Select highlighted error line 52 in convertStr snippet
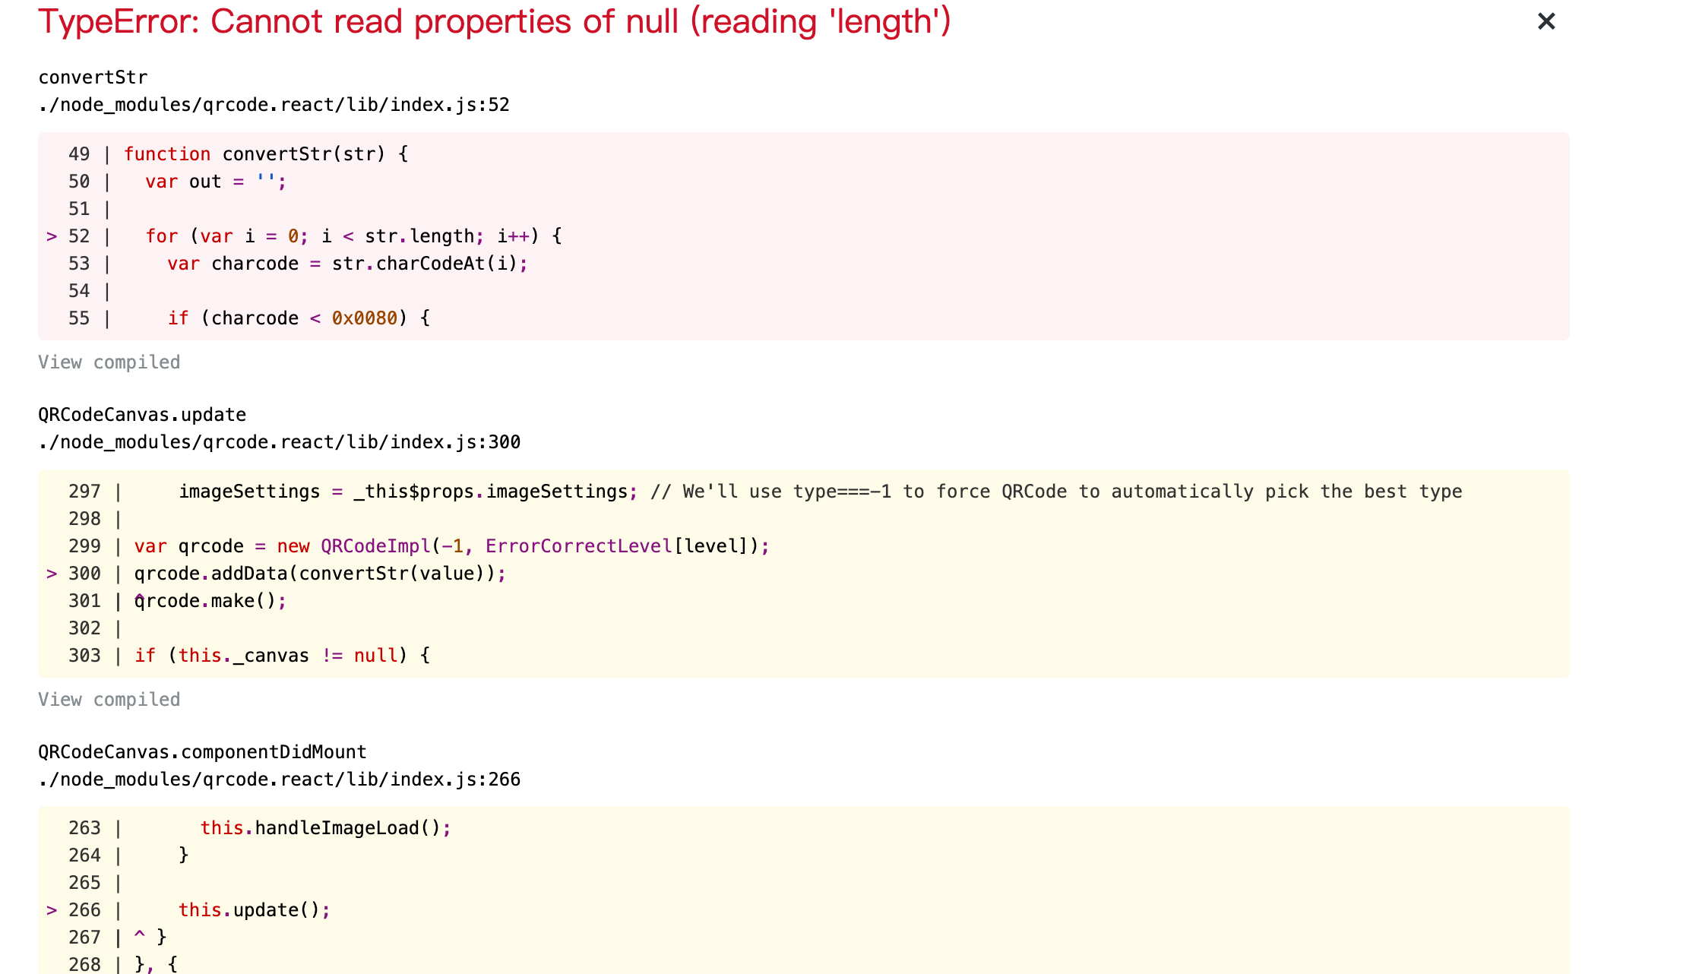The image size is (1699, 974). 342,236
